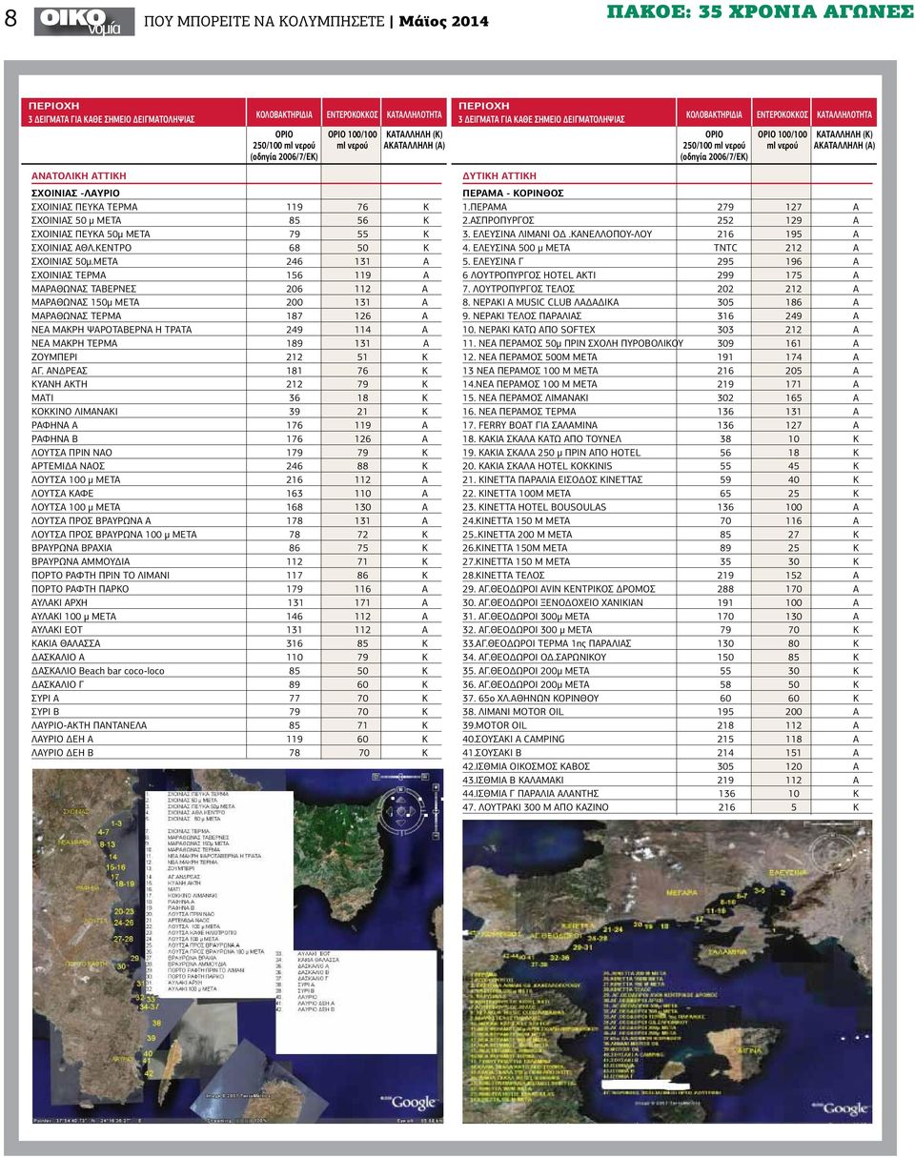Viewport: 915px width, 1158px height.
Task: Select row ΜΑΡΑΘΩΝΑΣ 150μ ΜΕΤΑ
Action: tap(237, 302)
